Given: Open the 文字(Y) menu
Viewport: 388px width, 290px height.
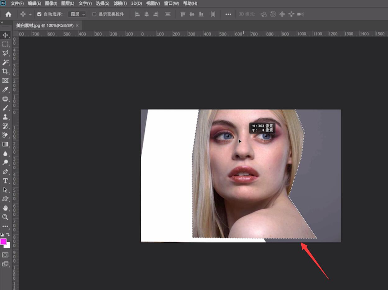Looking at the screenshot, I should tap(85, 3).
